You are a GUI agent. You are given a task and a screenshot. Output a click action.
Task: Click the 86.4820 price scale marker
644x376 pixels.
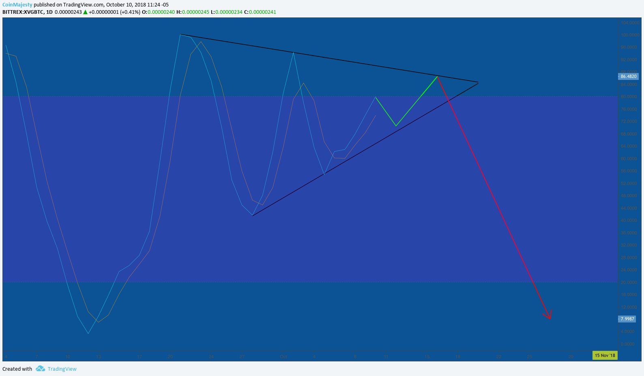pos(628,76)
